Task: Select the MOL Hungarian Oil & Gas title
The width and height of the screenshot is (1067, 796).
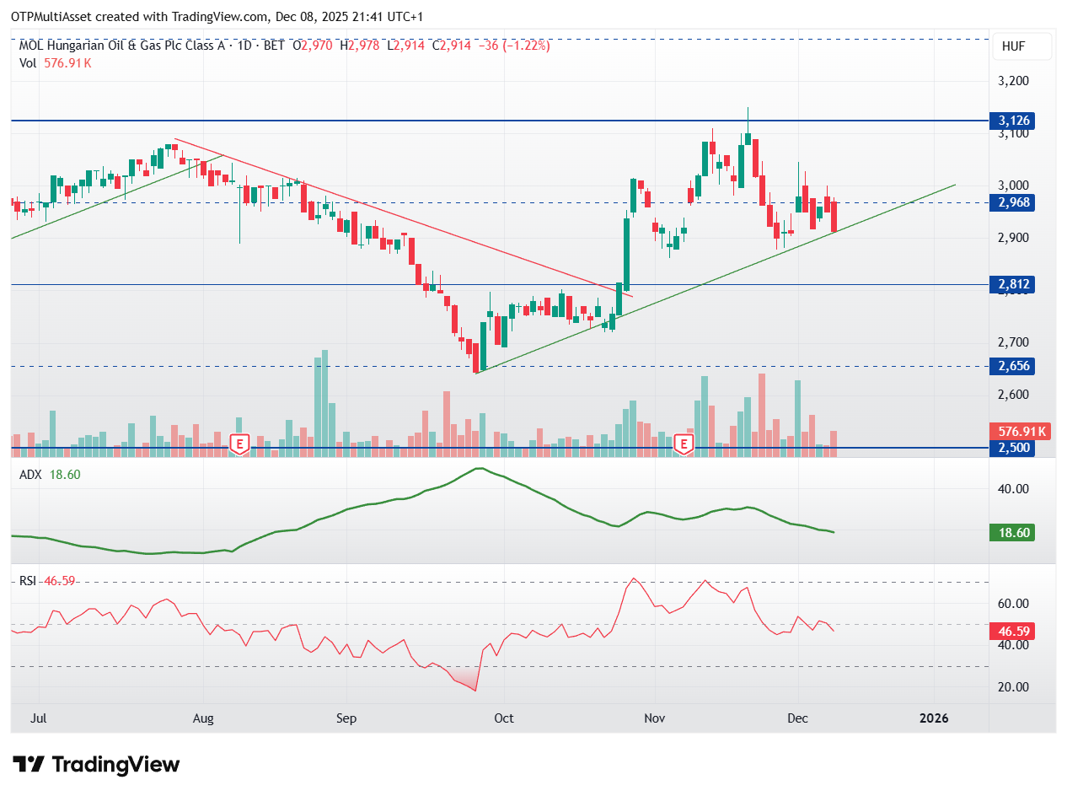Action: (x=122, y=46)
